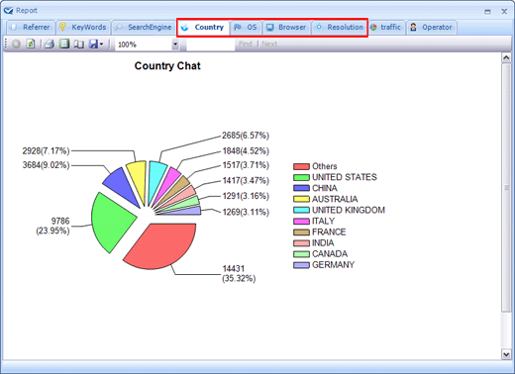Click the scrollbar down arrow
The height and width of the screenshot is (374, 515).
pyautogui.click(x=506, y=354)
